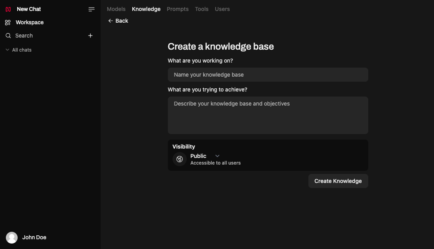Open the Workspace link in the sidebar
Image resolution: width=434 pixels, height=249 pixels.
click(x=30, y=22)
